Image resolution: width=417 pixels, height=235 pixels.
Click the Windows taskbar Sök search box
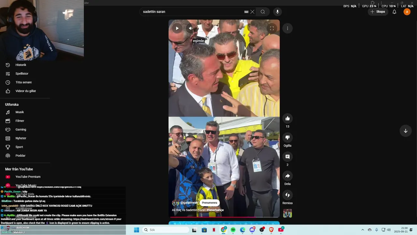pos(165,230)
